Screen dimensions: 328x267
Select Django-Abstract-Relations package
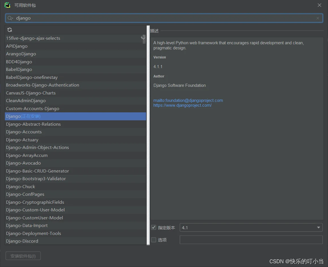click(75, 124)
